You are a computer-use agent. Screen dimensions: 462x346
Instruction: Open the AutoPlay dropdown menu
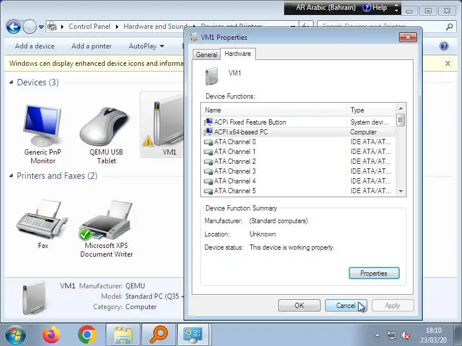tap(147, 46)
